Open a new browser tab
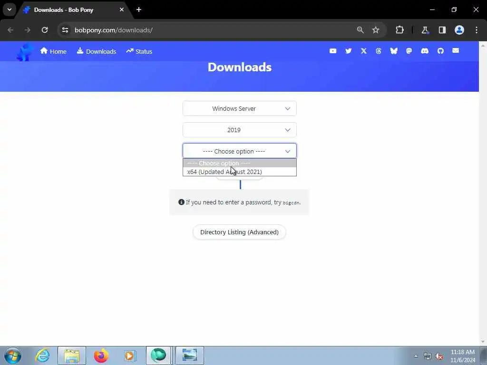487x365 pixels. click(x=139, y=10)
